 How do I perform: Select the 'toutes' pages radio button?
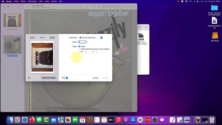(x=79, y=46)
